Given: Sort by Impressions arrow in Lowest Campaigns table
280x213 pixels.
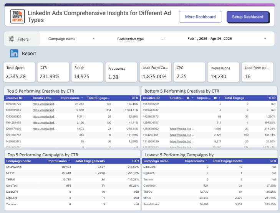Looking at the screenshot, I should 206,161.
